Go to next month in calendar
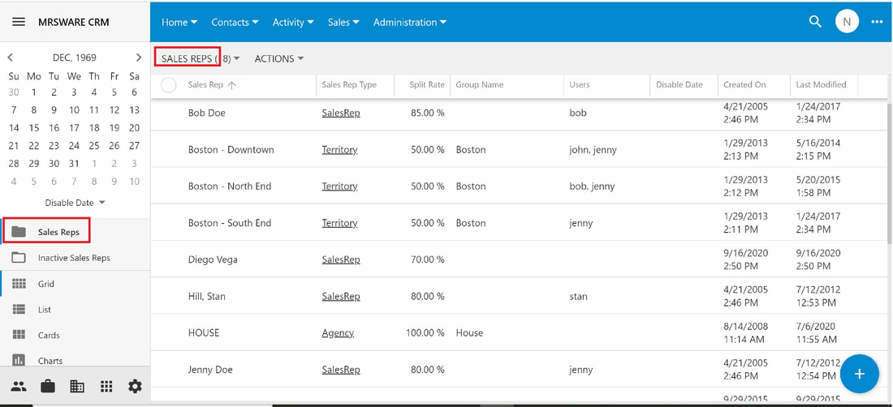This screenshot has width=893, height=407. (x=138, y=58)
